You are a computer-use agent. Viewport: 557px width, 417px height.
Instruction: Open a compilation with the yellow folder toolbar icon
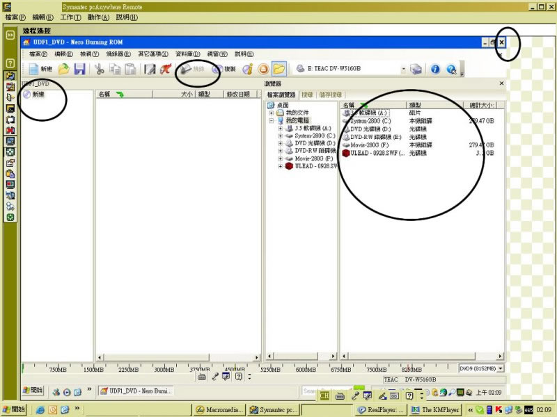coord(64,69)
